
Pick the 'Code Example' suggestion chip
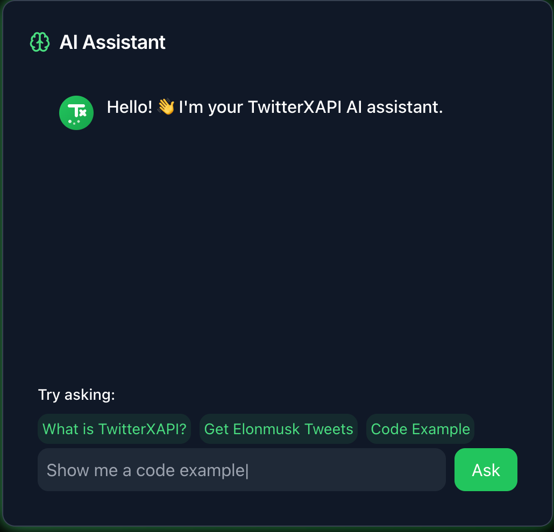420,429
